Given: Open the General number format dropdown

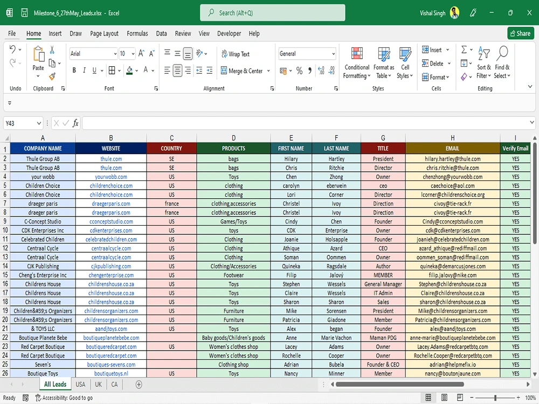Looking at the screenshot, I should coord(333,53).
